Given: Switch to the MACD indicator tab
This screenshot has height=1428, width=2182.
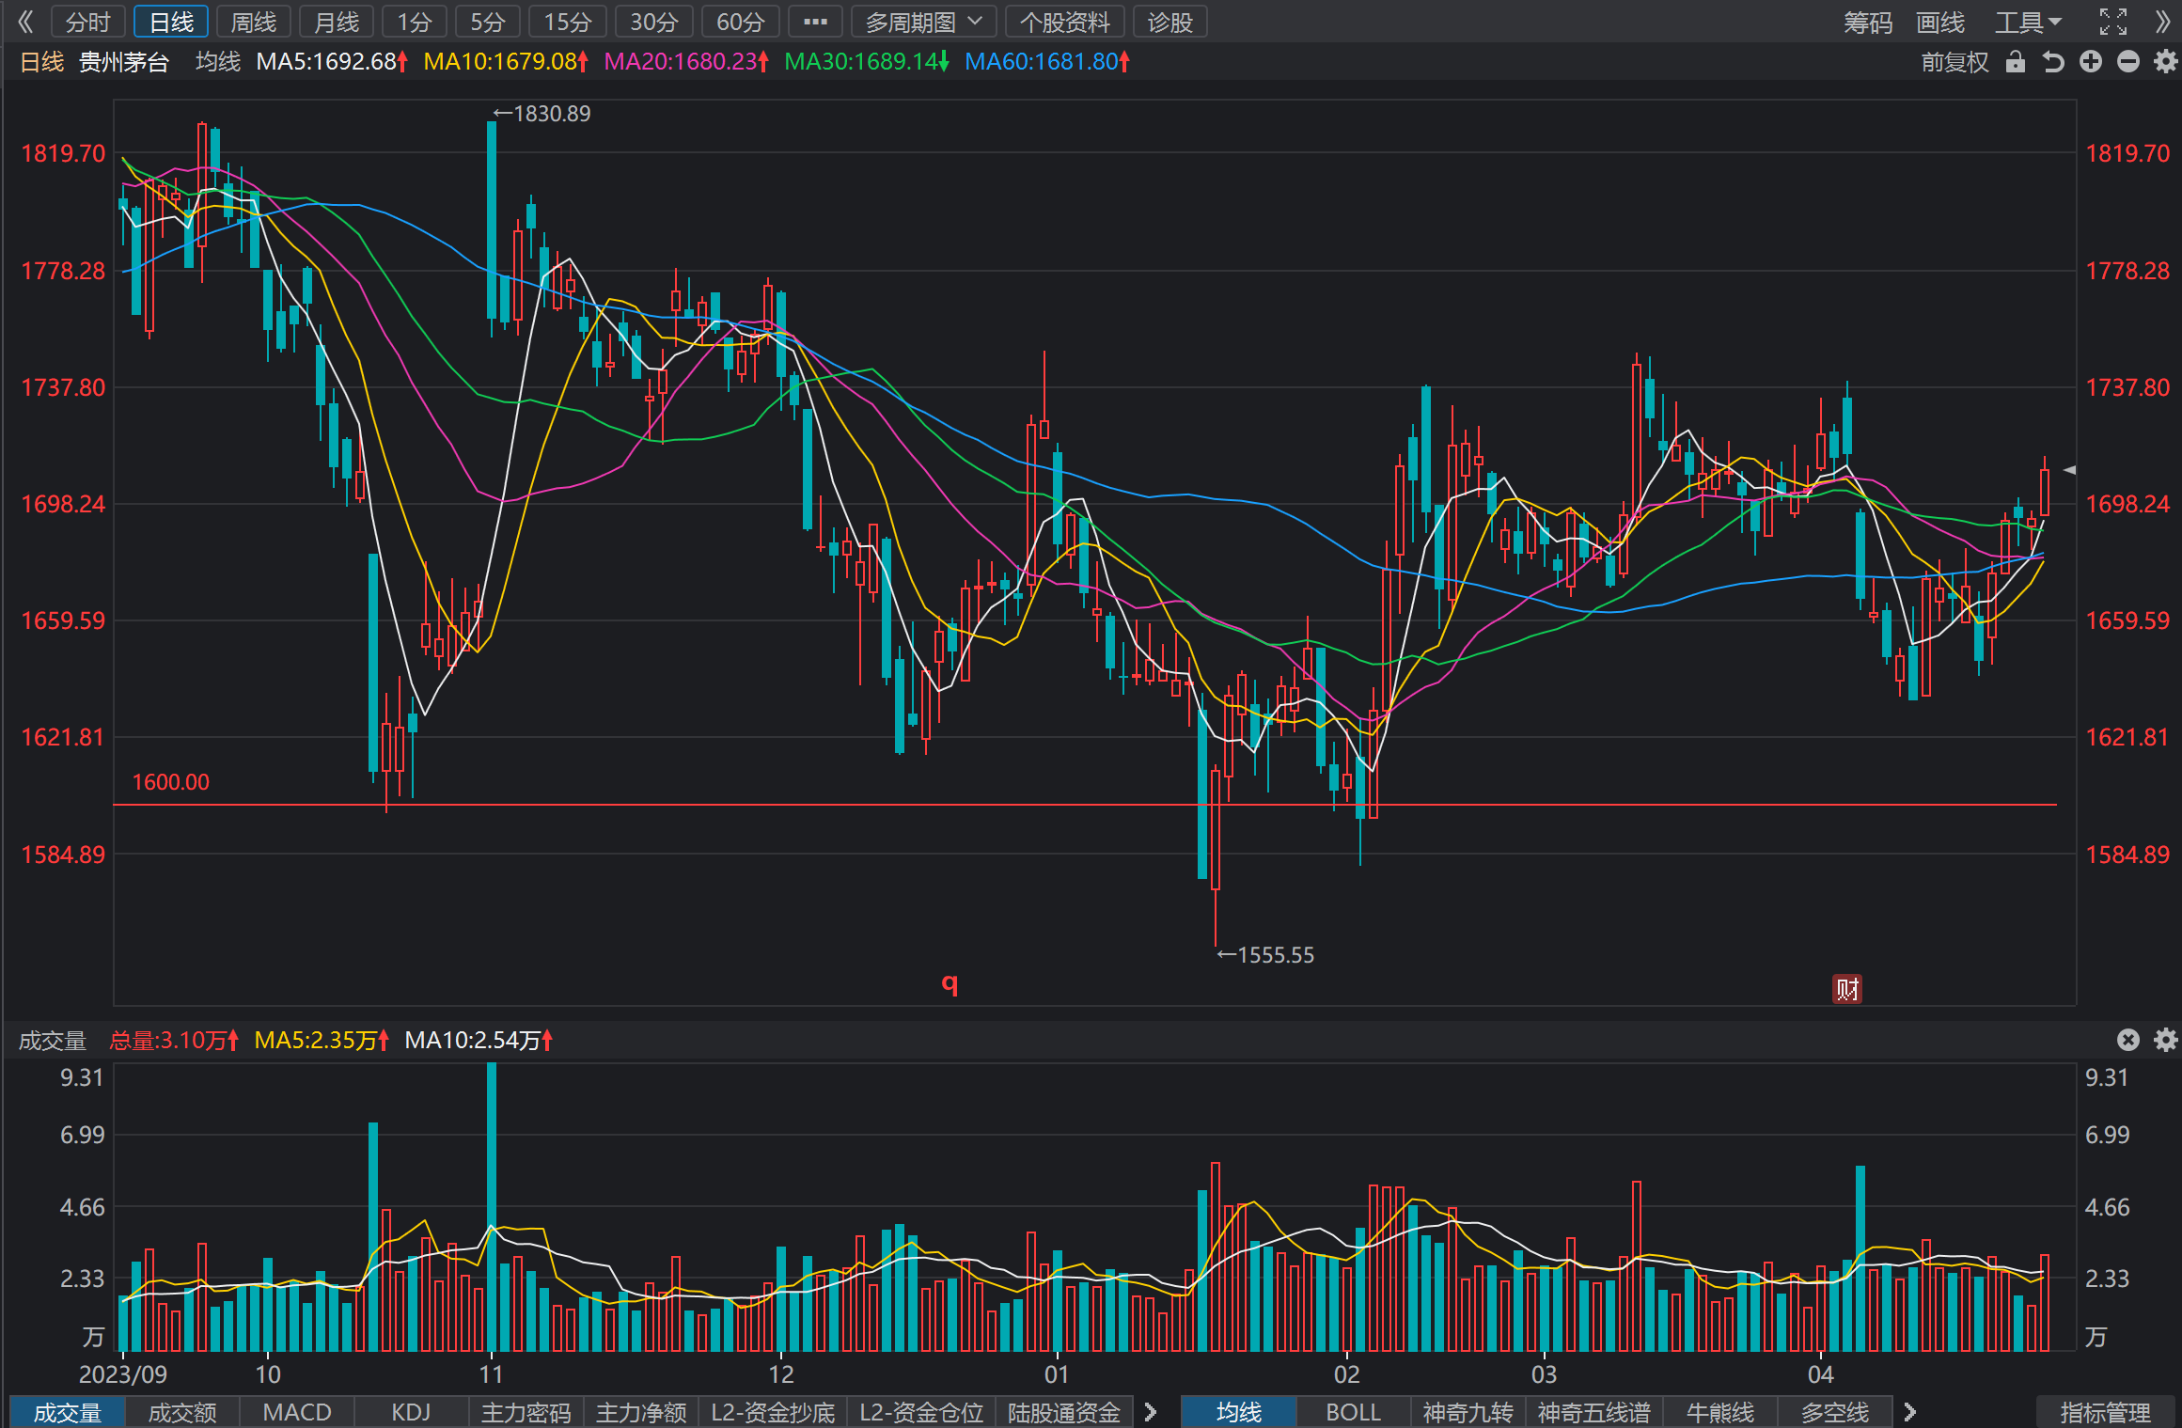Looking at the screenshot, I should pyautogui.click(x=297, y=1412).
